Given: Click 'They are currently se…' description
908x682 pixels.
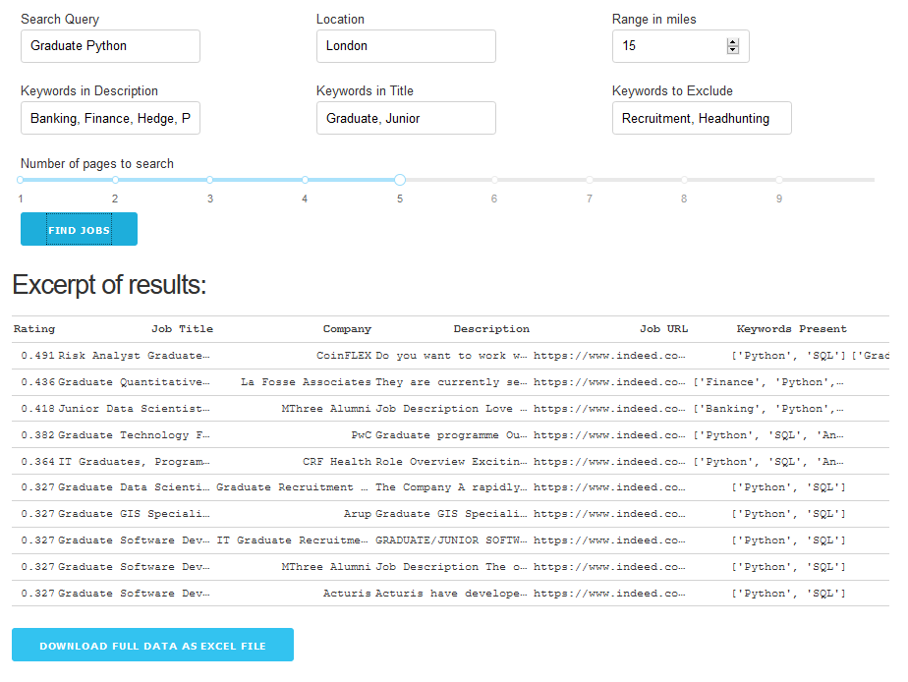Looking at the screenshot, I should pyautogui.click(x=451, y=382).
